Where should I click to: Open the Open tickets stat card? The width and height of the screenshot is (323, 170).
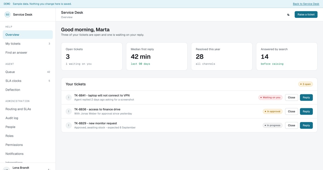click(x=92, y=57)
